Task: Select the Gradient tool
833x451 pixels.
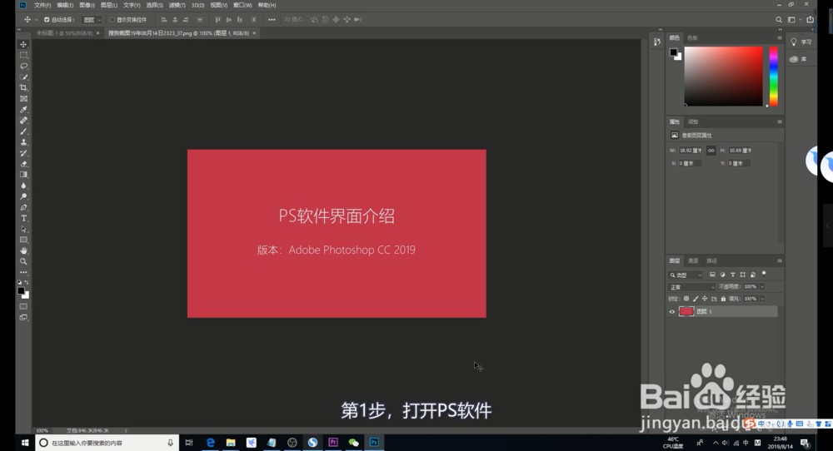Action: click(23, 175)
